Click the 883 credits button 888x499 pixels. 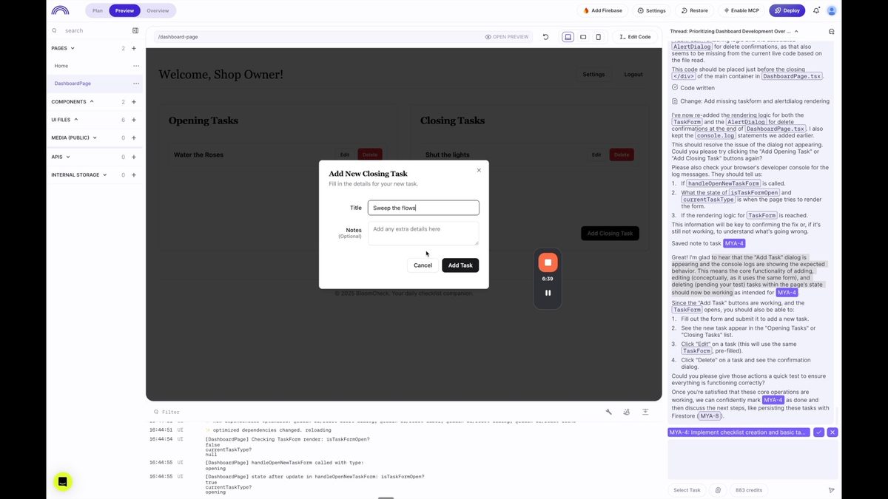[x=749, y=490]
